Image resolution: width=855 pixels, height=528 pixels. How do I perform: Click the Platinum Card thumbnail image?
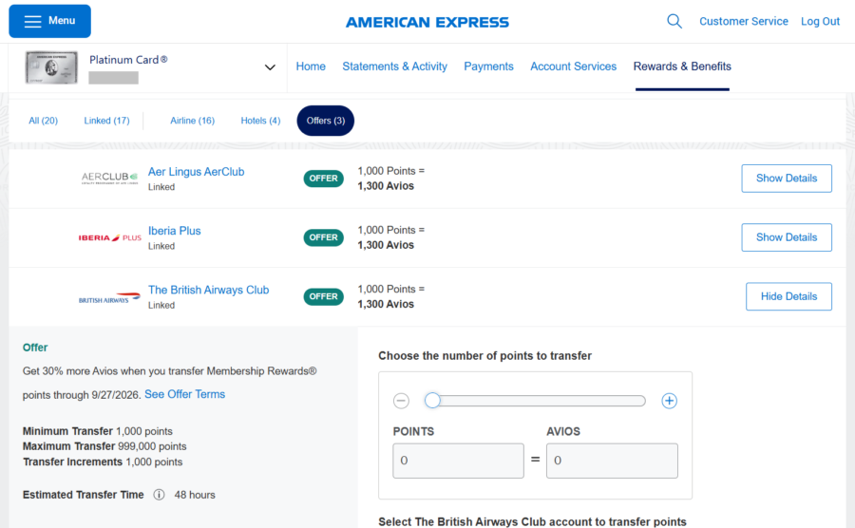pos(51,67)
